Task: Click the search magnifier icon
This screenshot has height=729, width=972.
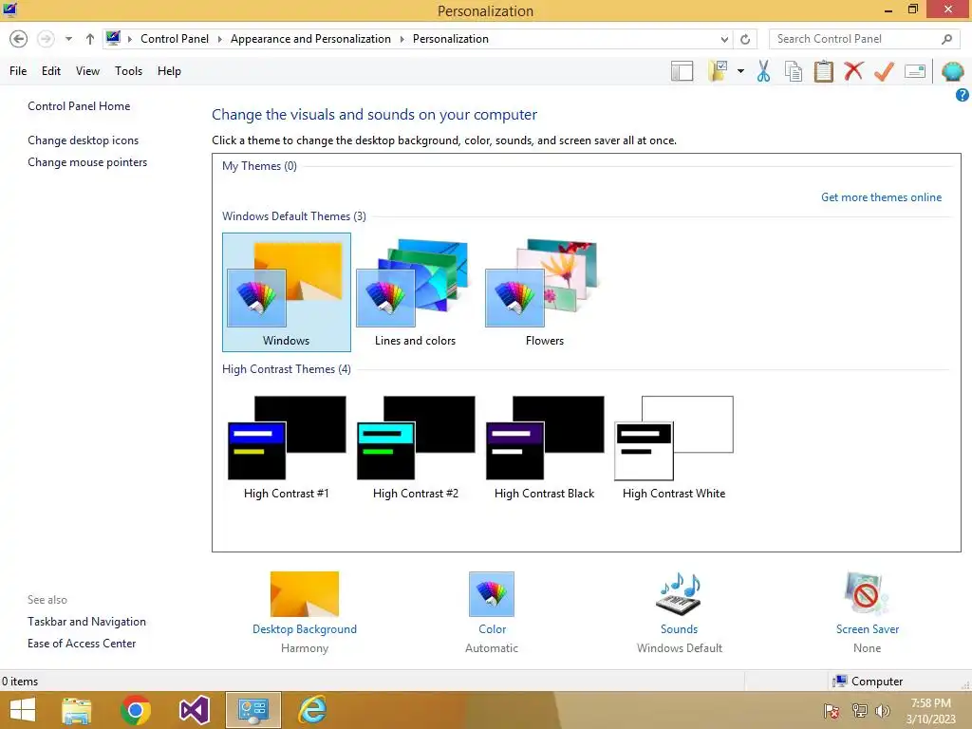Action: pos(946,39)
